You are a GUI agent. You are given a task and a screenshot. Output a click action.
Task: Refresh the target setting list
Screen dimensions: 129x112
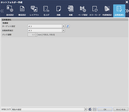[x=68, y=26]
